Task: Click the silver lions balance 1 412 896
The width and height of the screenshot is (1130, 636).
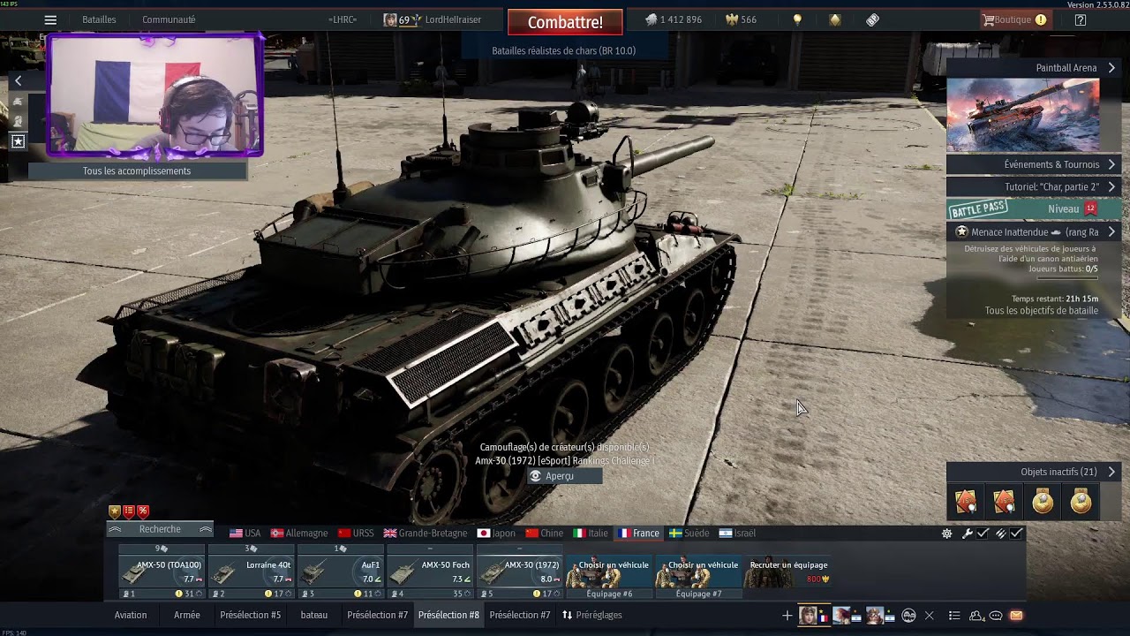Action: [673, 19]
